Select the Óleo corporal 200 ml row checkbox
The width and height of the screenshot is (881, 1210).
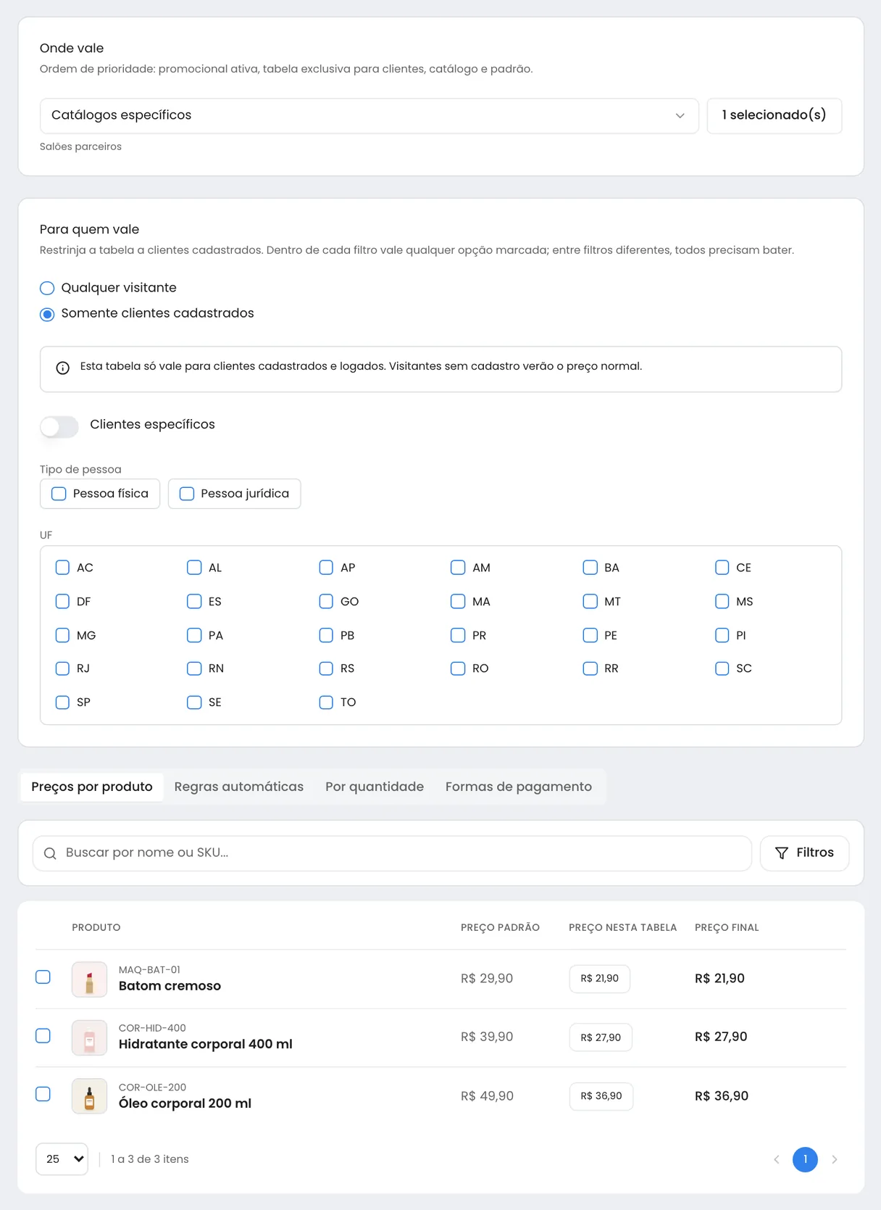pyautogui.click(x=43, y=1094)
